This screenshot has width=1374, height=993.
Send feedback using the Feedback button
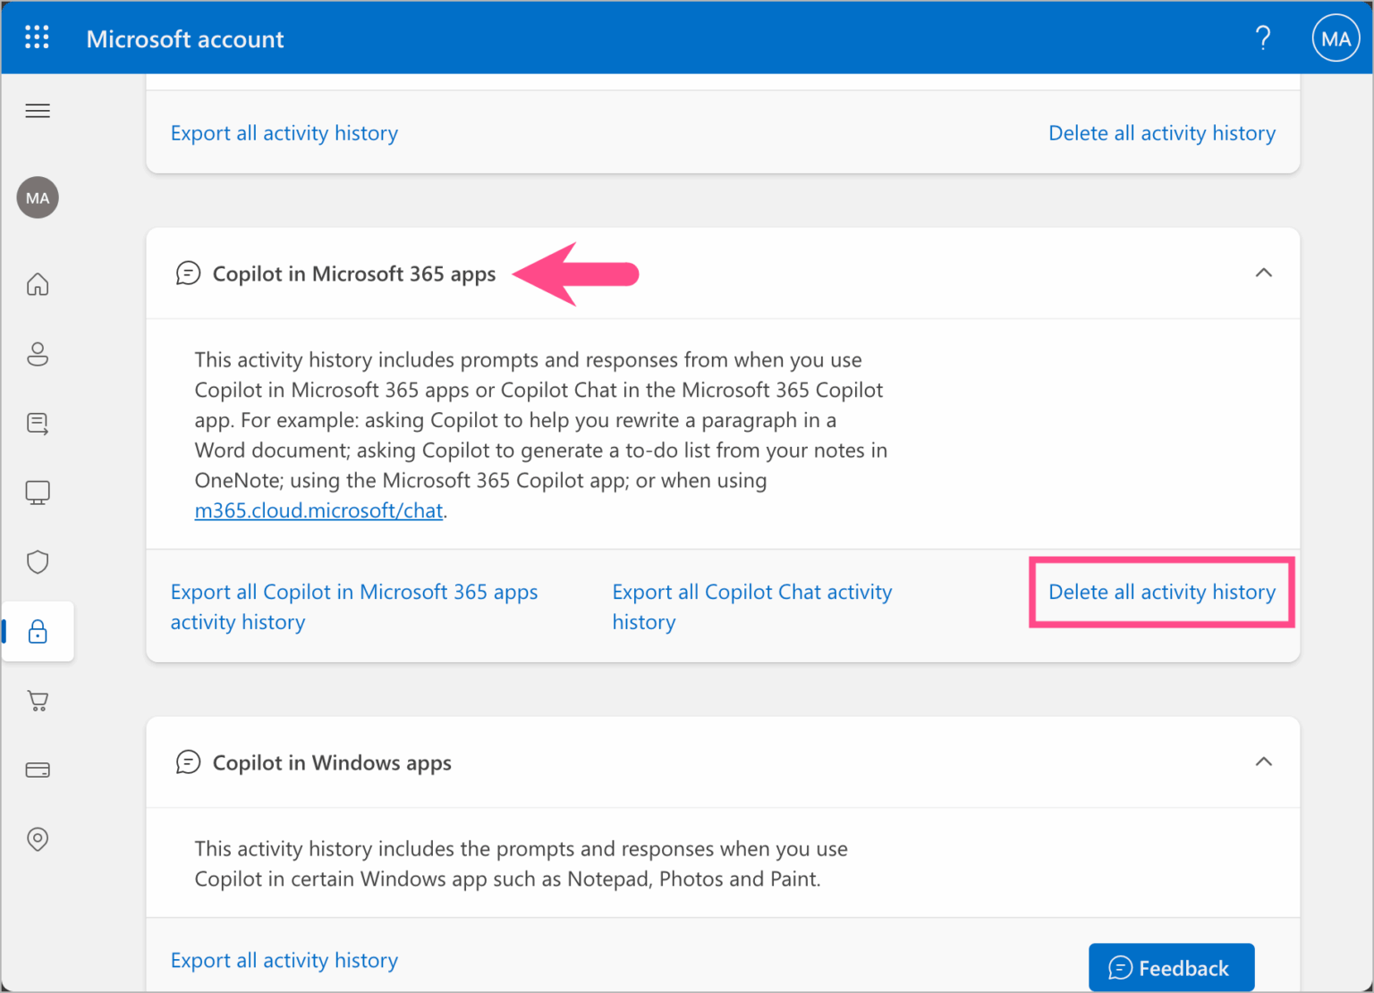click(x=1171, y=967)
